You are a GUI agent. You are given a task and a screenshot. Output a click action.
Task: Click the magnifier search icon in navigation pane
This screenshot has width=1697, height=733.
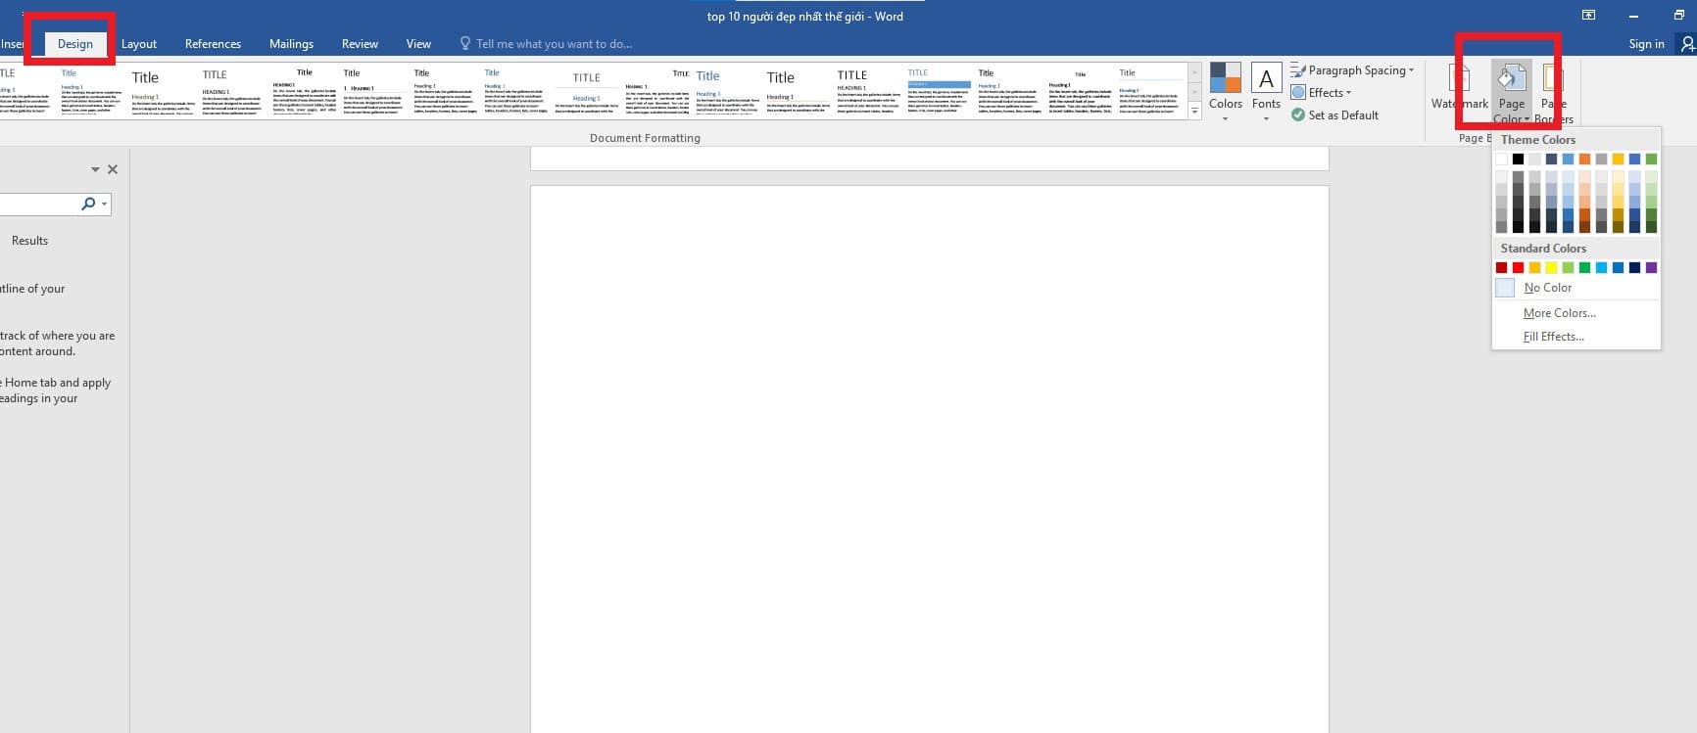tap(88, 204)
